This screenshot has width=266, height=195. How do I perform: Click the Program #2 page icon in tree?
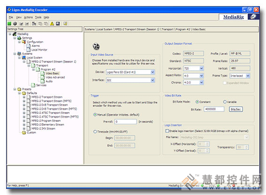point(38,69)
